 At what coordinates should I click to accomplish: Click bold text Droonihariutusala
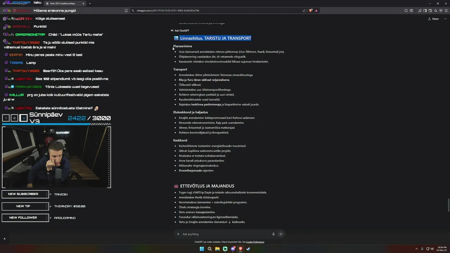tap(190, 171)
